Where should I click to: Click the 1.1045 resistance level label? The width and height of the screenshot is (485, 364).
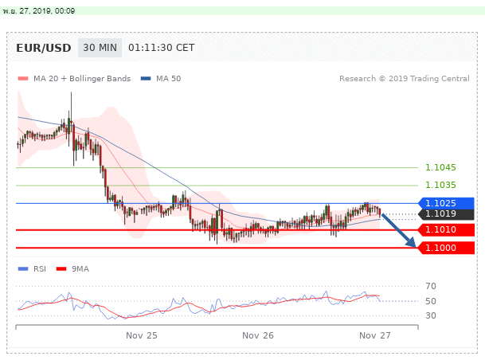click(x=440, y=167)
